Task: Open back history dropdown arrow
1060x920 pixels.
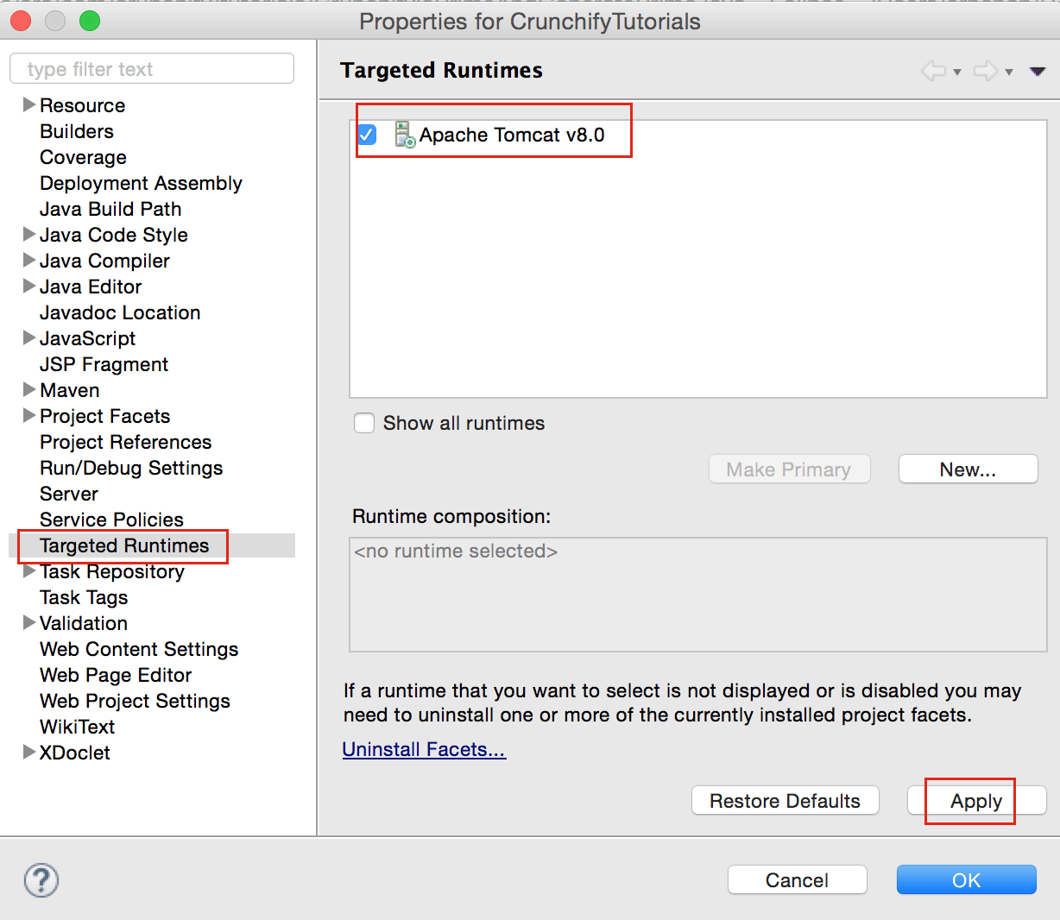Action: pyautogui.click(x=956, y=72)
